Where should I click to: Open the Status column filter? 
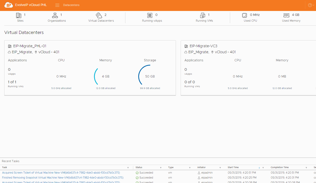point(161,168)
